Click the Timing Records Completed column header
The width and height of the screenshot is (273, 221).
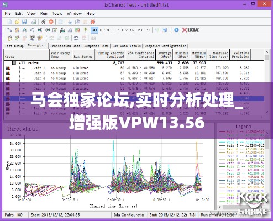pyautogui.click(x=110, y=55)
